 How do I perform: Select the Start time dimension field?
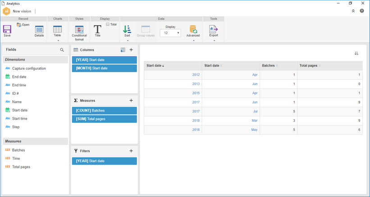coord(19,119)
